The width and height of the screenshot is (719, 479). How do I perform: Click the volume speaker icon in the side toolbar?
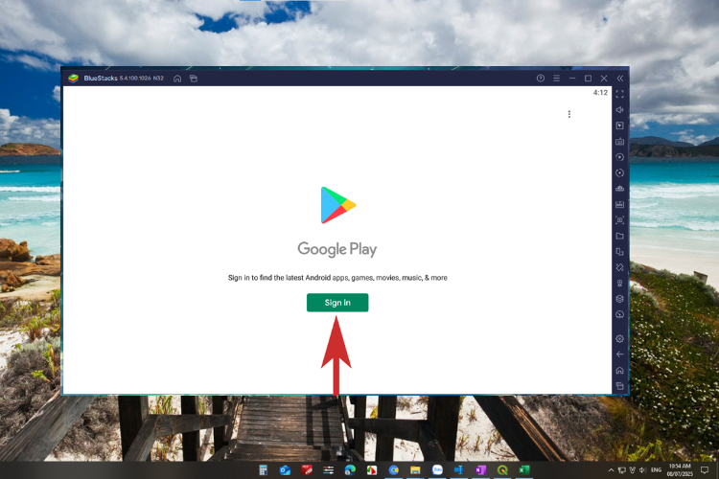[620, 110]
